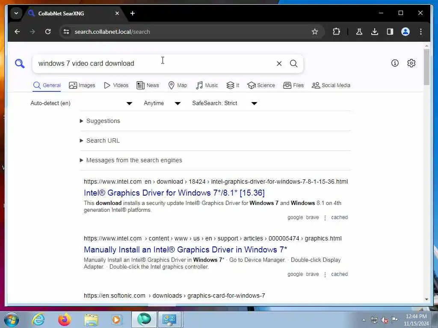Screen dimensions: 438x328
Task: Switch to the General category
Action: (47, 85)
